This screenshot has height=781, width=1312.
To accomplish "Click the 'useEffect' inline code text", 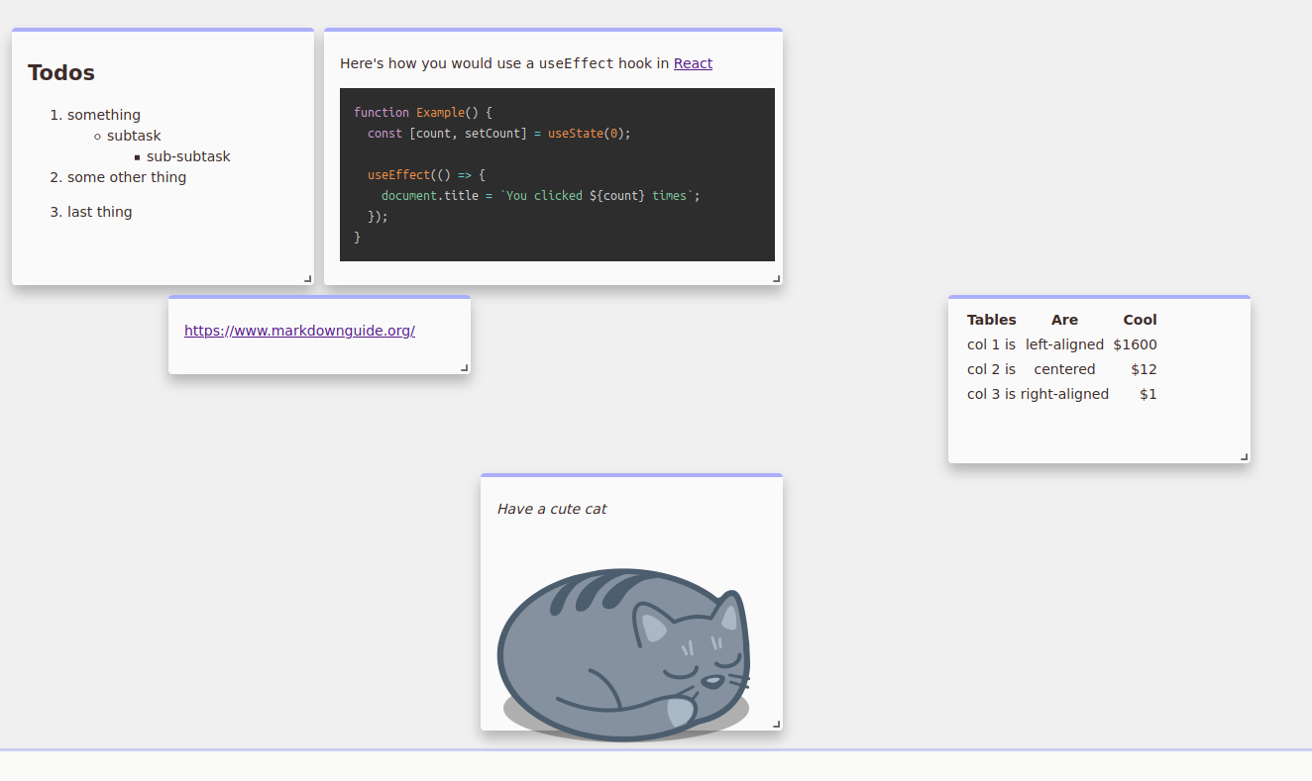I will [577, 63].
